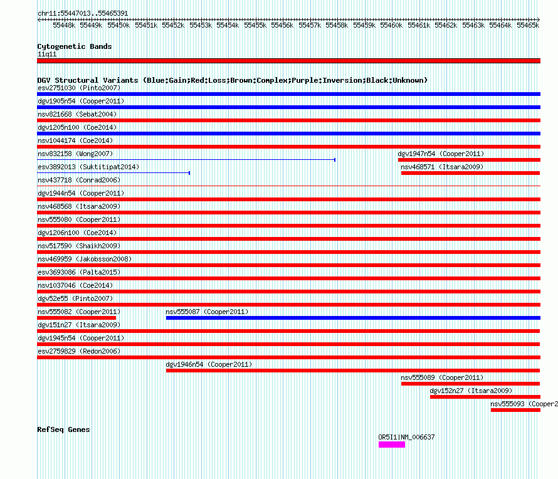This screenshot has width=558, height=479.
Task: Click the DGV Structural Variants track heading
Action: [232, 80]
